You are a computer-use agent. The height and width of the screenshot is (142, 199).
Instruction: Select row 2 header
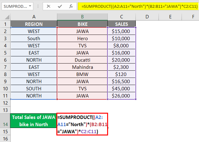tap(5, 31)
